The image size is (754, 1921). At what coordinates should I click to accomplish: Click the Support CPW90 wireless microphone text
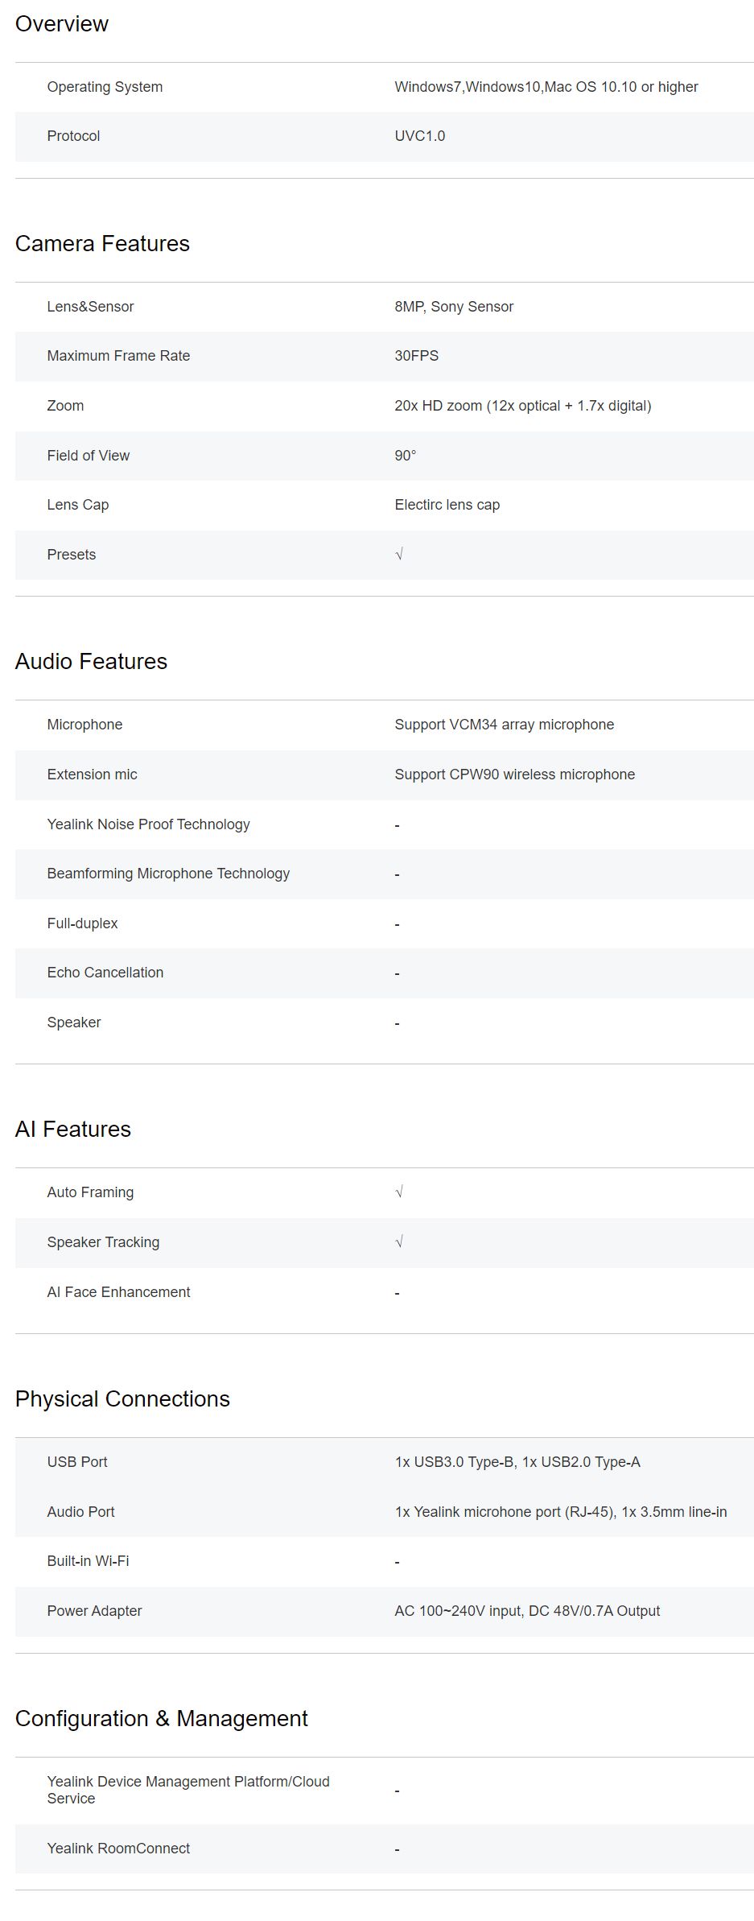514,775
